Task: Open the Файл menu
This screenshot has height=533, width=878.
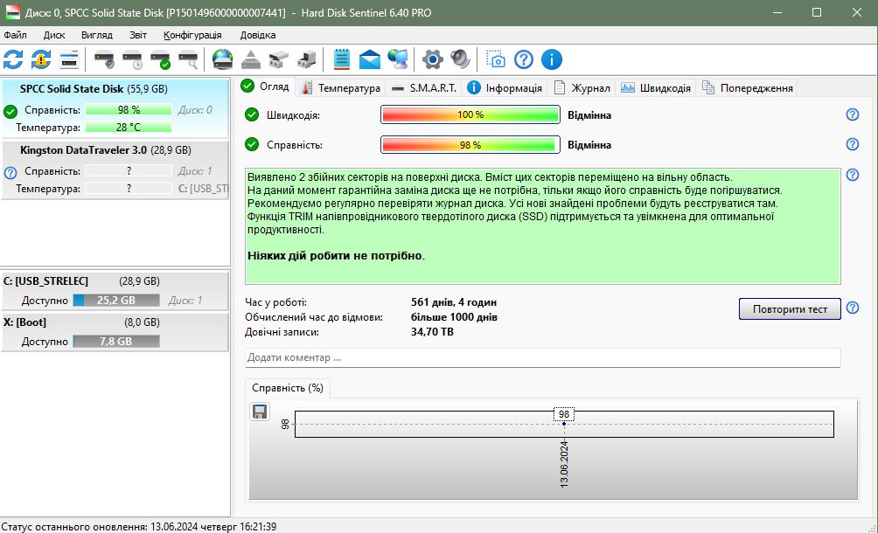Action: (15, 35)
